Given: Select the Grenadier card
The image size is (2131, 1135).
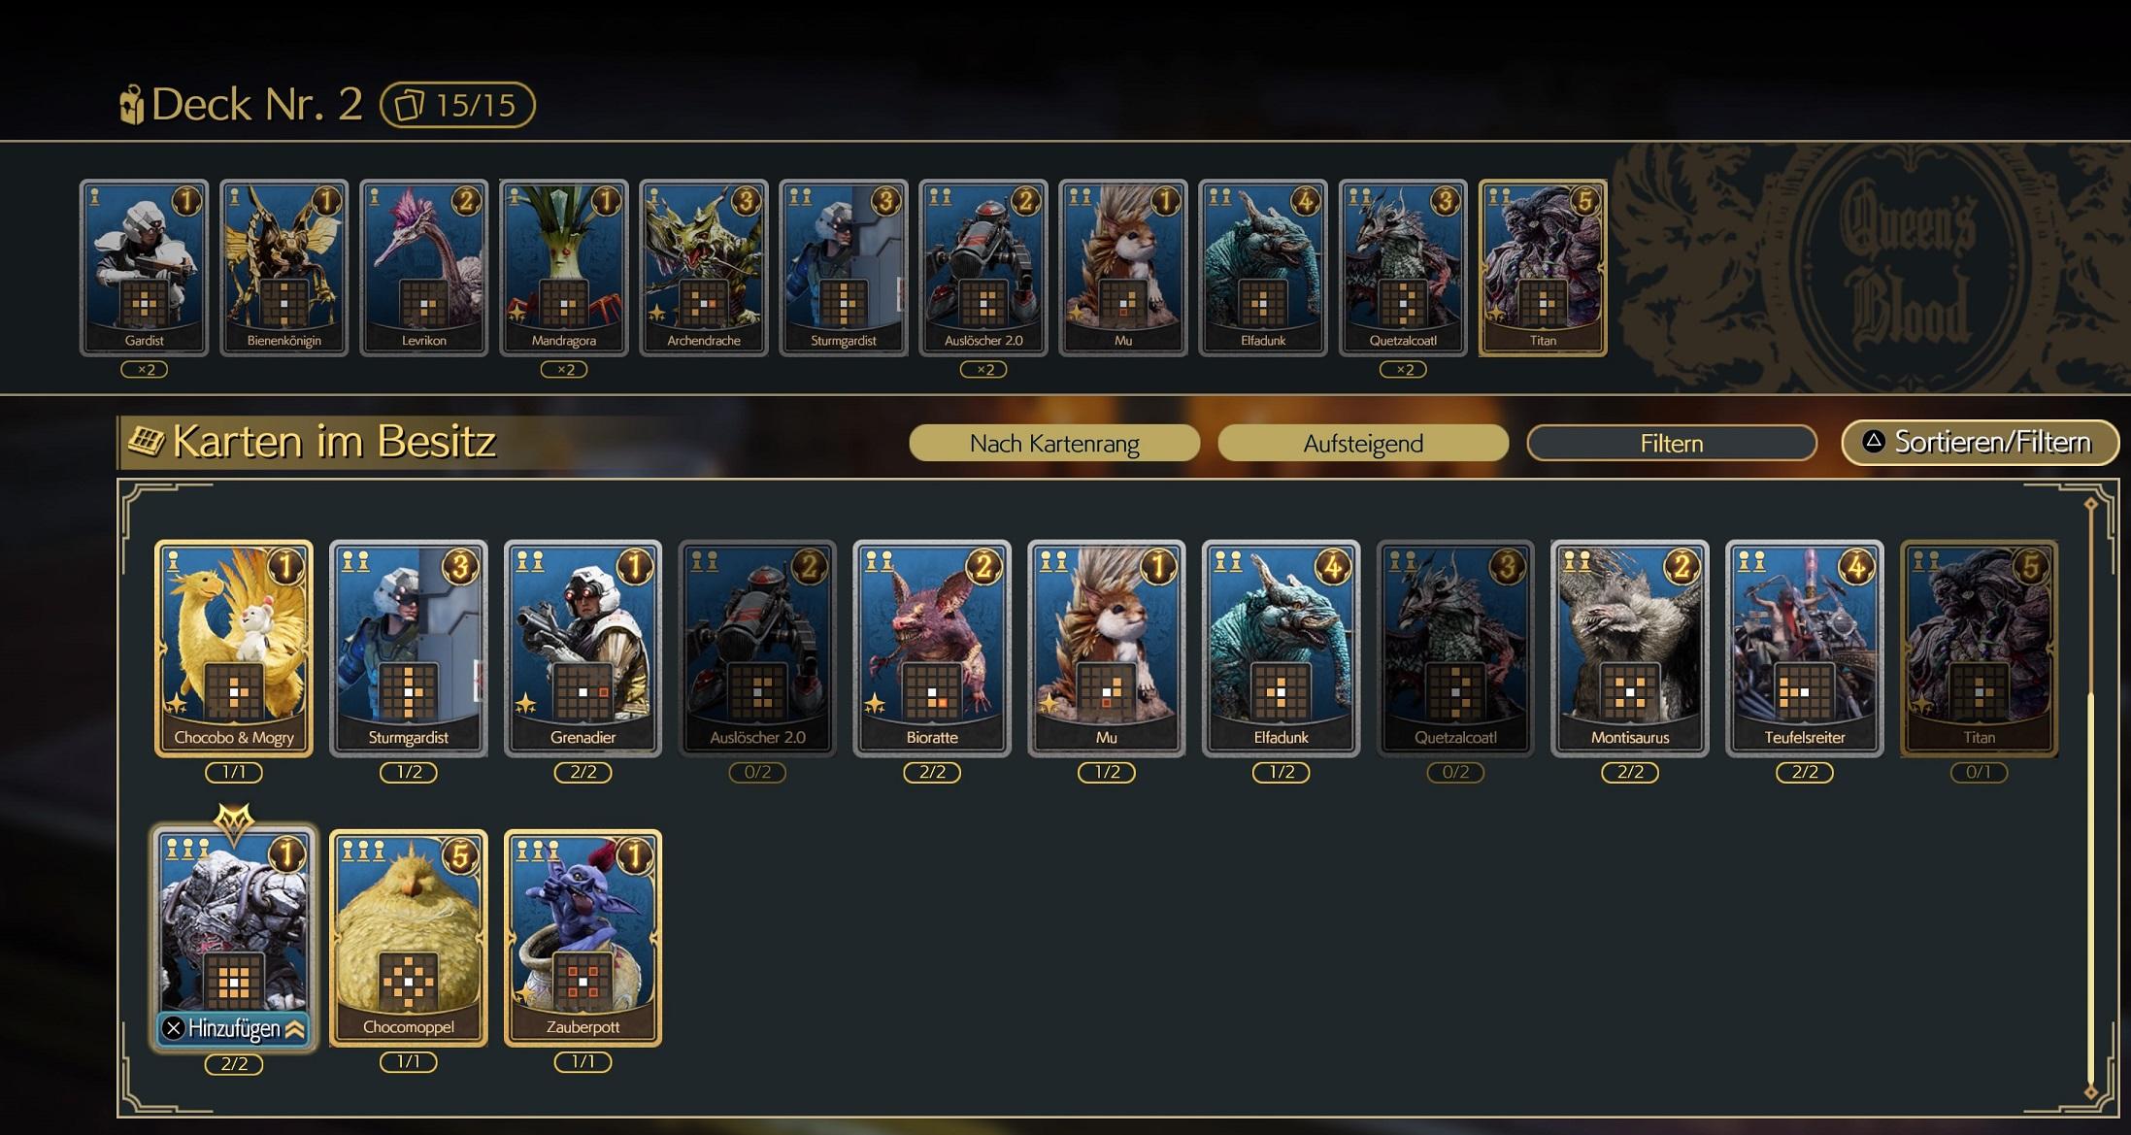Looking at the screenshot, I should [x=583, y=648].
